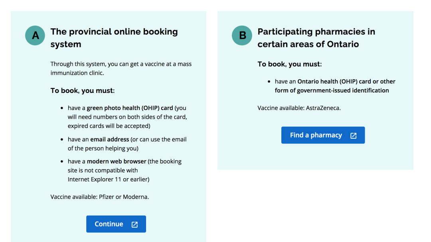Click the bold 'modern web browser' text
431x242 pixels.
(117, 161)
